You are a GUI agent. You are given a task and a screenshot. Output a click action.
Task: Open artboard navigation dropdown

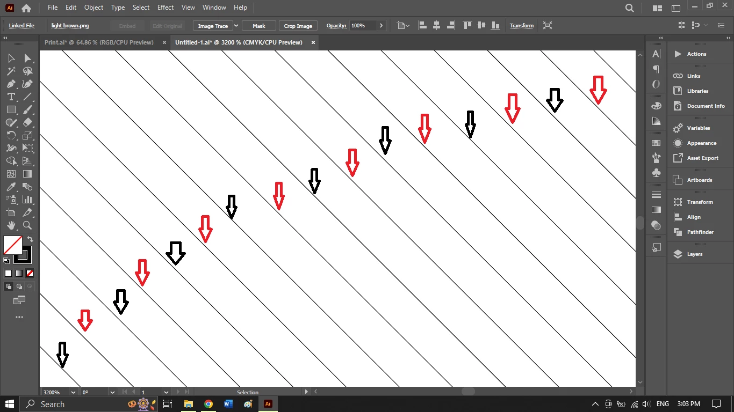point(166,392)
